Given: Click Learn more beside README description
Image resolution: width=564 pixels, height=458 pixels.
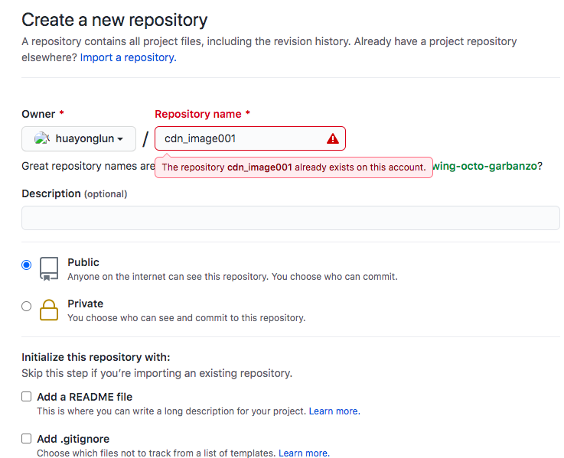Looking at the screenshot, I should [334, 411].
